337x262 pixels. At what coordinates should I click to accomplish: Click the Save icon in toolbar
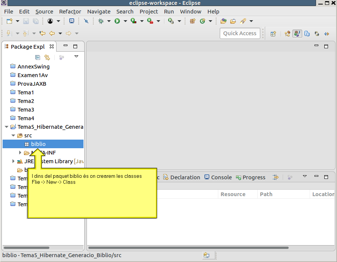(26, 21)
